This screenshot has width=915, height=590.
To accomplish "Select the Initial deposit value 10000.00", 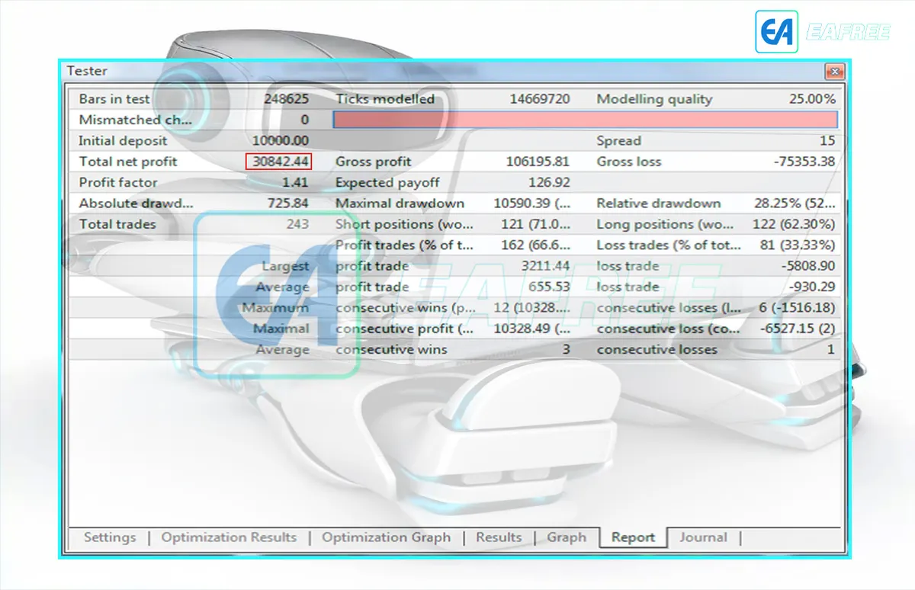I will click(280, 141).
